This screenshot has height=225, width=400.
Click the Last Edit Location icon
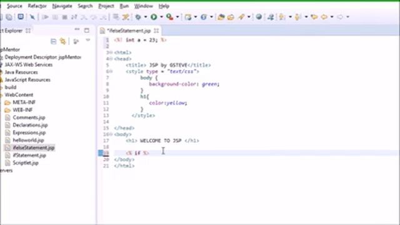[314, 17]
